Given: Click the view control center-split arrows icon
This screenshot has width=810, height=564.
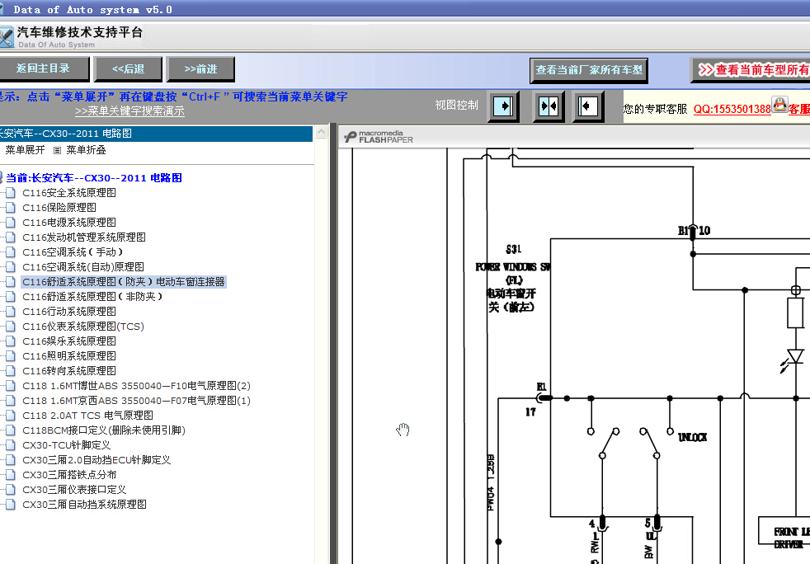Looking at the screenshot, I should pyautogui.click(x=548, y=107).
